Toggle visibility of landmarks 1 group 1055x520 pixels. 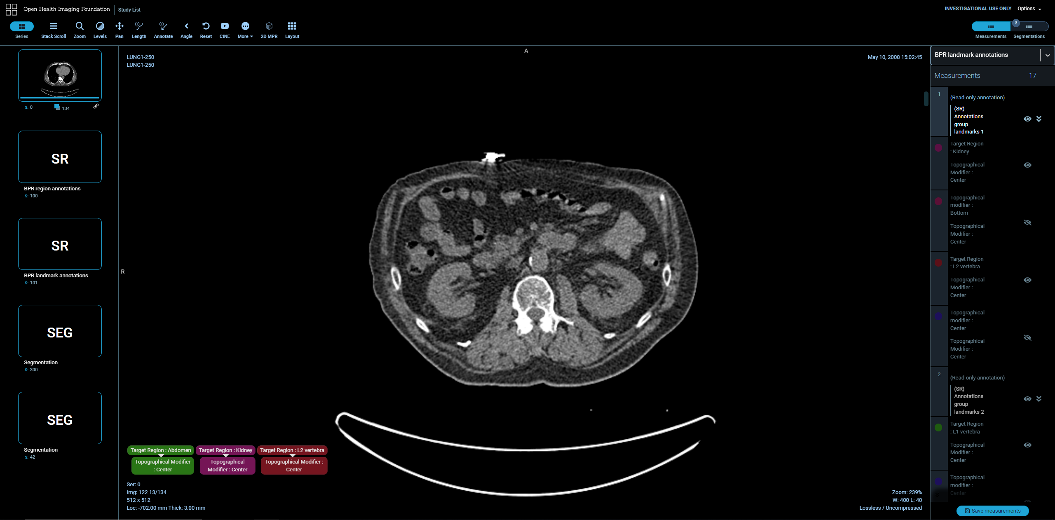pos(1027,119)
